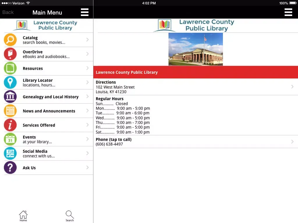Expand the Genealogy and Local History chevron

(x=87, y=96)
